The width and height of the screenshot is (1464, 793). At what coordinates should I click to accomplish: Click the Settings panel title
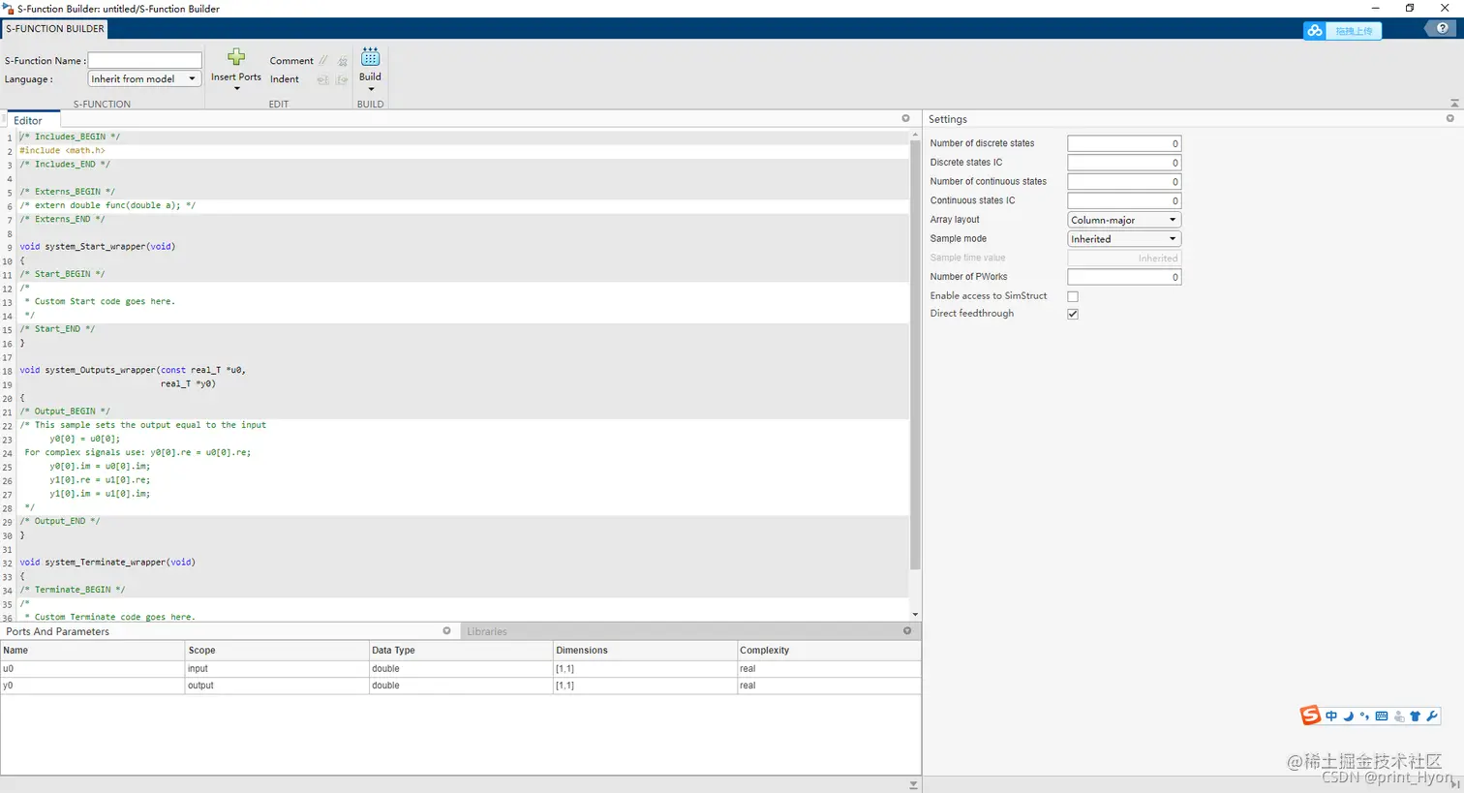[948, 119]
